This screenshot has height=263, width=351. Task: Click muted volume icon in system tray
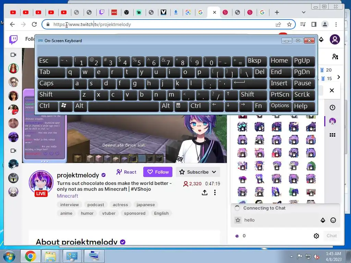click(x=316, y=257)
